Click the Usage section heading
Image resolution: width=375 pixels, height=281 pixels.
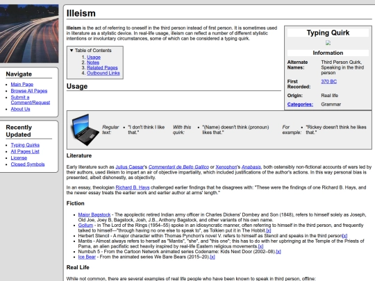(x=77, y=86)
